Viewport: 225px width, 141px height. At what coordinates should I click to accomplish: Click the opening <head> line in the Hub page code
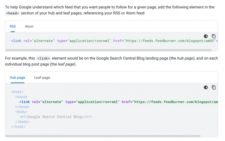[21, 97]
